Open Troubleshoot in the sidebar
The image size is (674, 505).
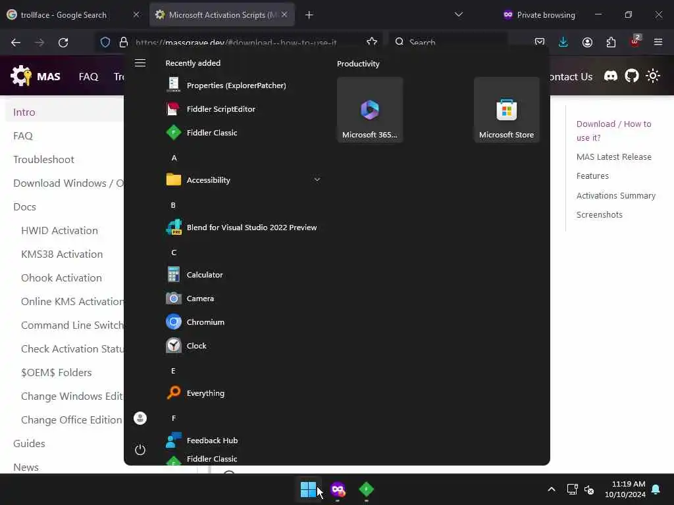[x=43, y=159]
